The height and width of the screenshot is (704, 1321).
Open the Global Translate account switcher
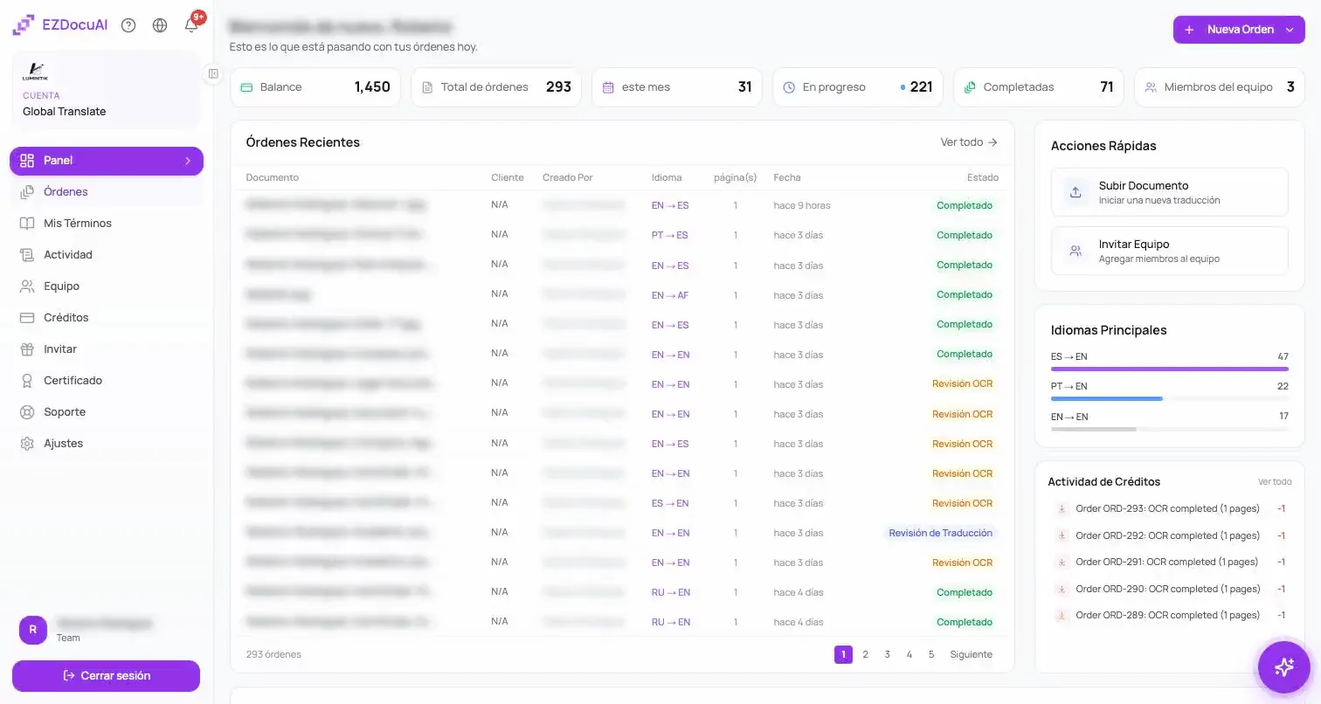(x=106, y=90)
